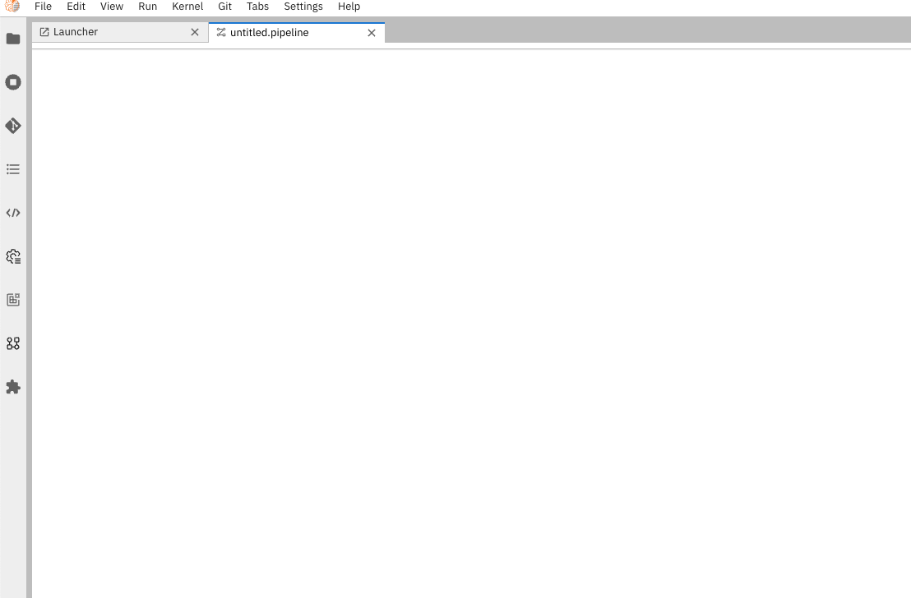Open the File Browser sidebar folder icon
This screenshot has height=598, width=911.
13,39
